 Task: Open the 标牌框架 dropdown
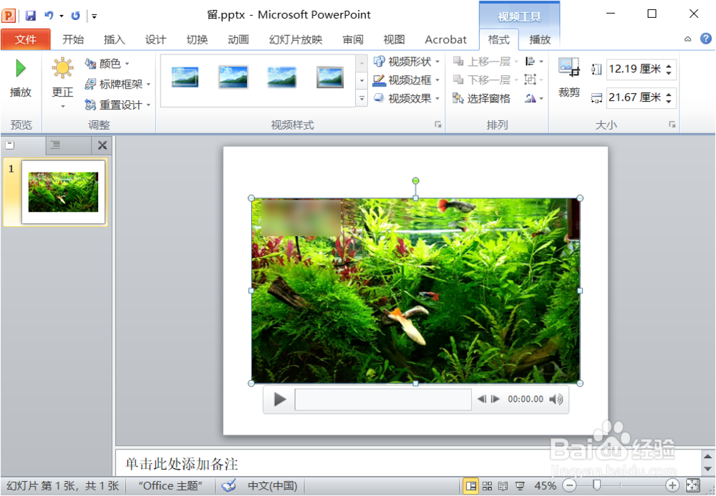point(118,84)
